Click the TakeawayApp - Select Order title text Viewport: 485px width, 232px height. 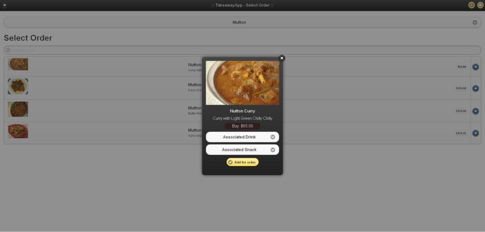(x=242, y=5)
